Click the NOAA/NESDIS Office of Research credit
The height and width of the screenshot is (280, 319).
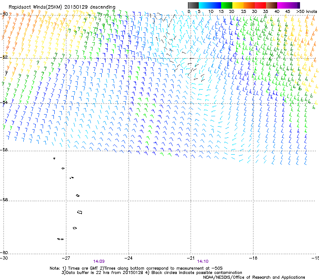(254, 277)
